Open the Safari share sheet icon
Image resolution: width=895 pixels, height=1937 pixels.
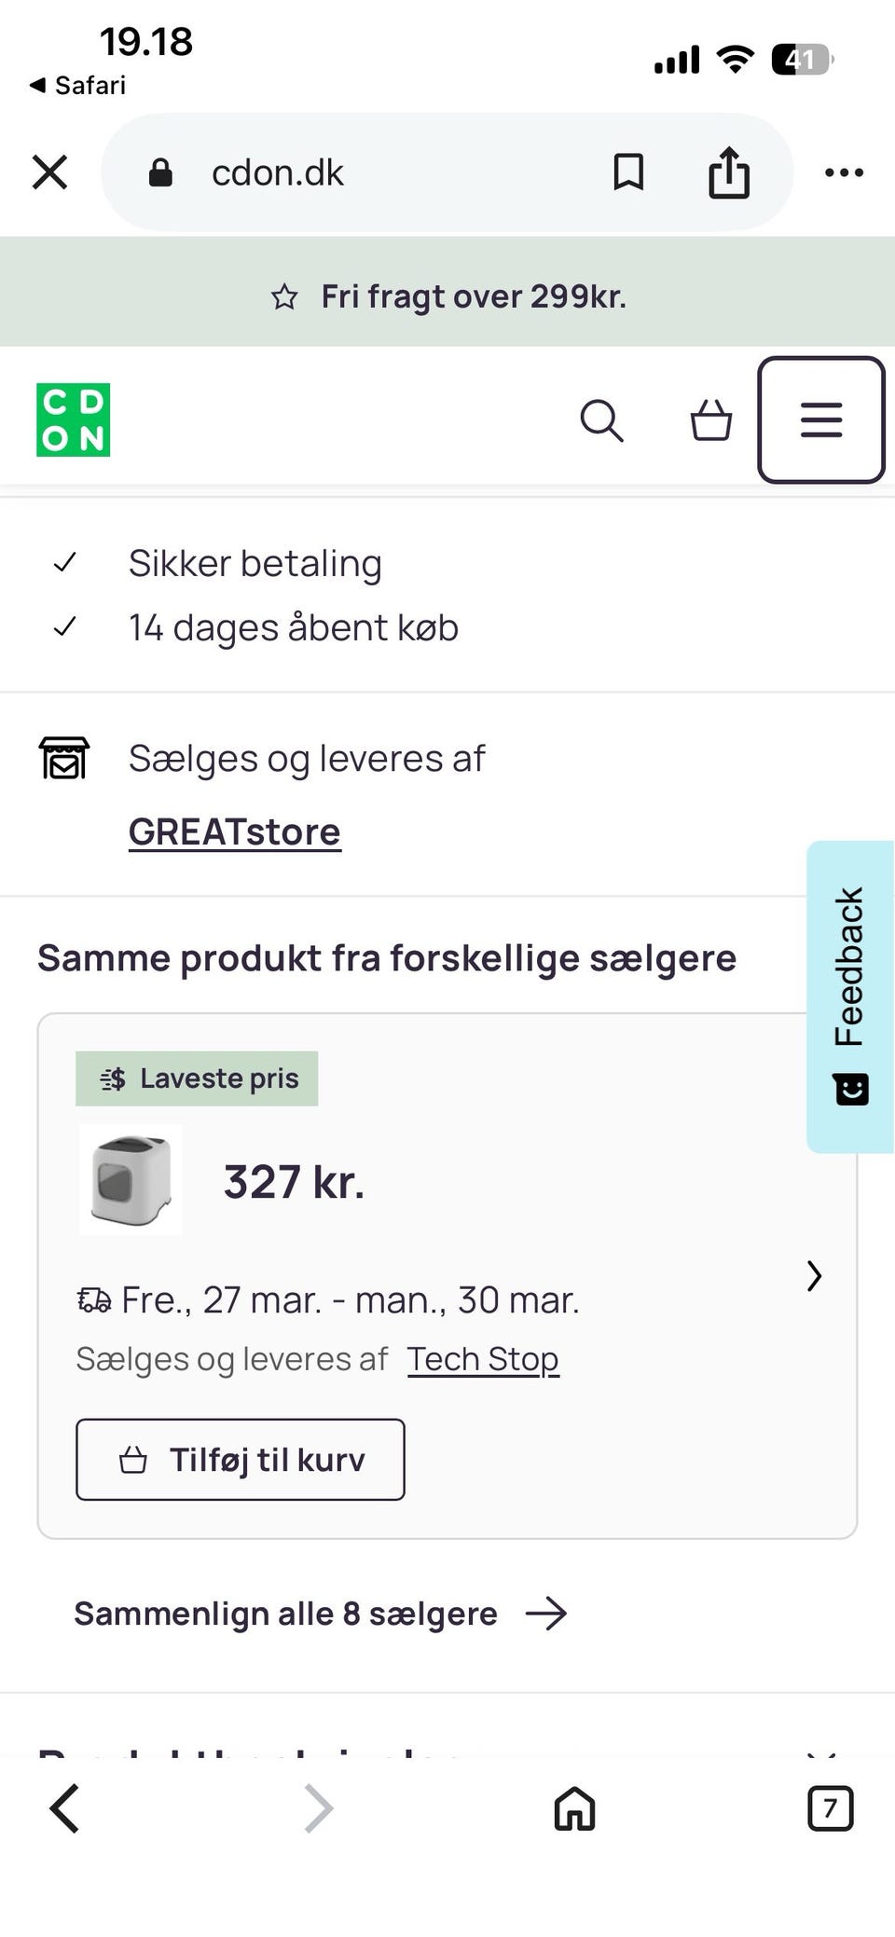729,172
